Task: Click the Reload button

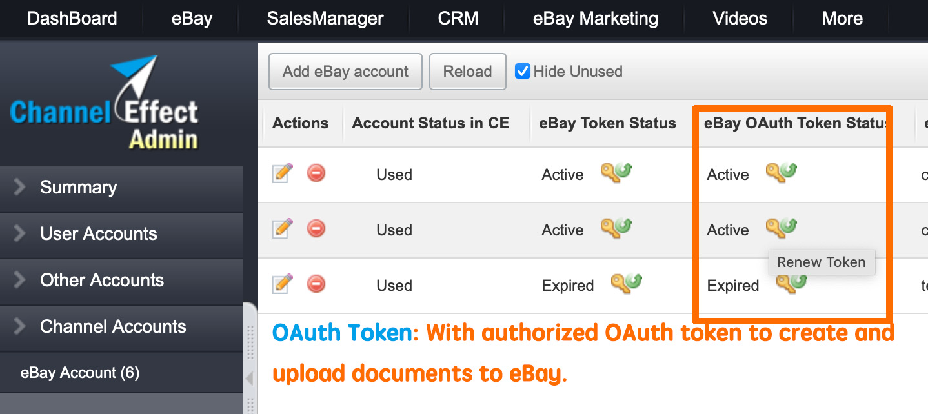Action: pyautogui.click(x=468, y=72)
